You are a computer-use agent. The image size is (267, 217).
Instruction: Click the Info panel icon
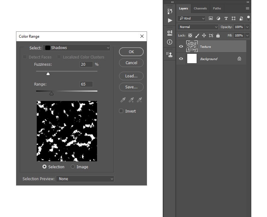170,42
